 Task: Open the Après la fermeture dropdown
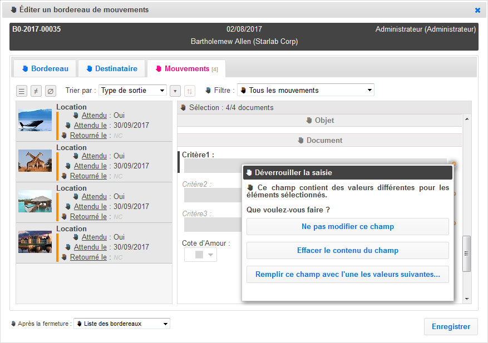click(122, 324)
